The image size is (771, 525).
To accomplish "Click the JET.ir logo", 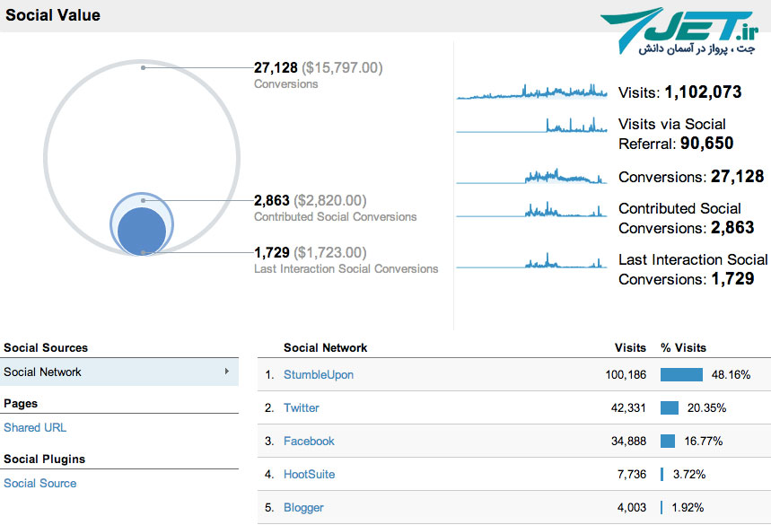I will pos(680,30).
